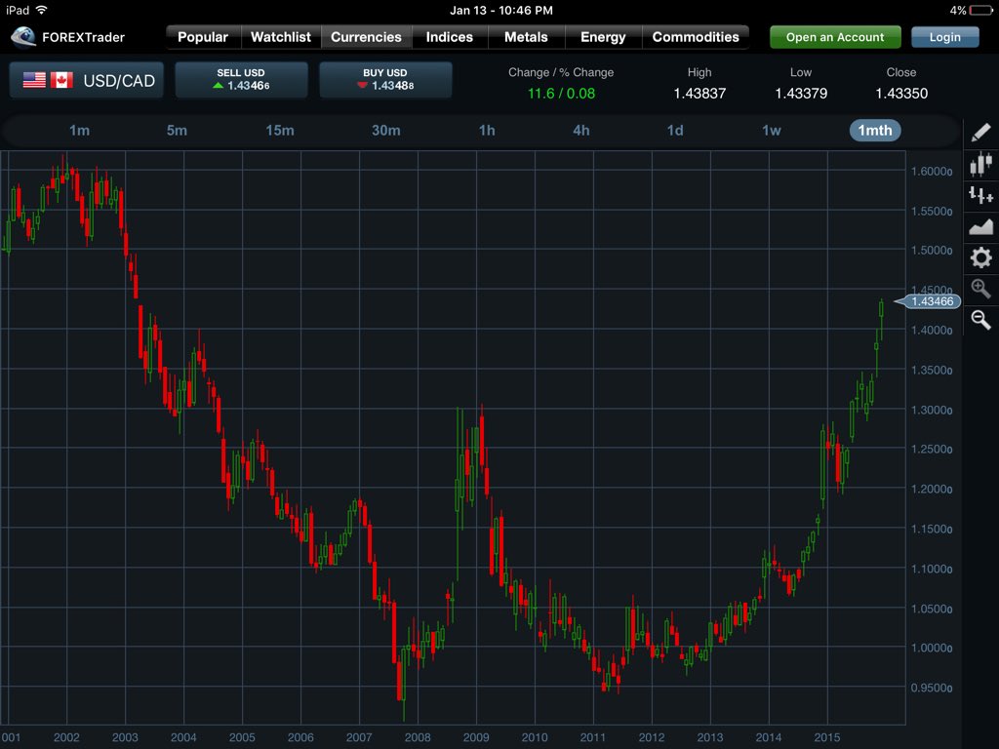Tap the 2002 label on time axis
Image resolution: width=999 pixels, height=749 pixels.
pos(67,737)
